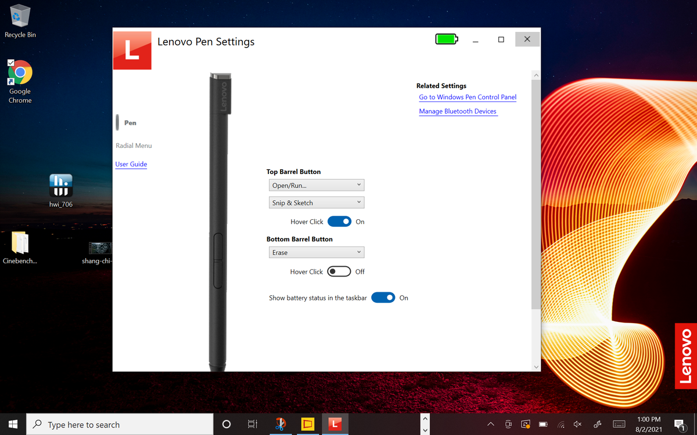Close the Lenovo Pen Settings window
This screenshot has height=435, width=697.
pos(527,39)
